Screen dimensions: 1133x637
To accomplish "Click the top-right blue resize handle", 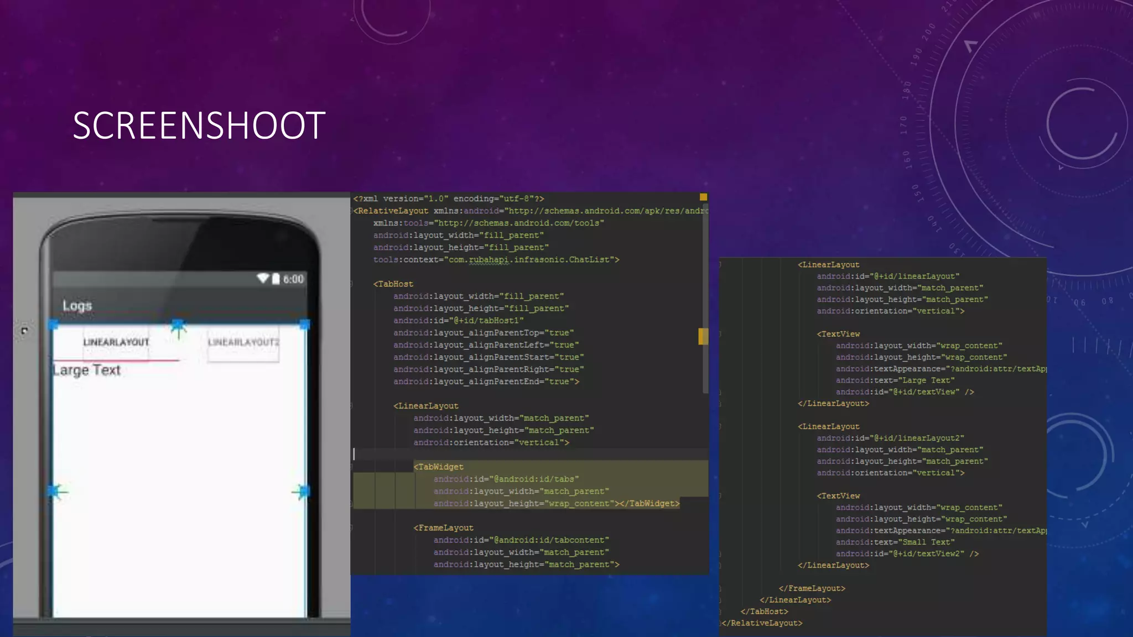I will 304,325.
